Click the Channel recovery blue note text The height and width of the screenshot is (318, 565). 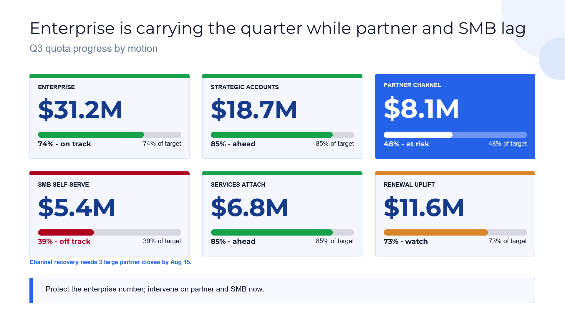pyautogui.click(x=110, y=262)
